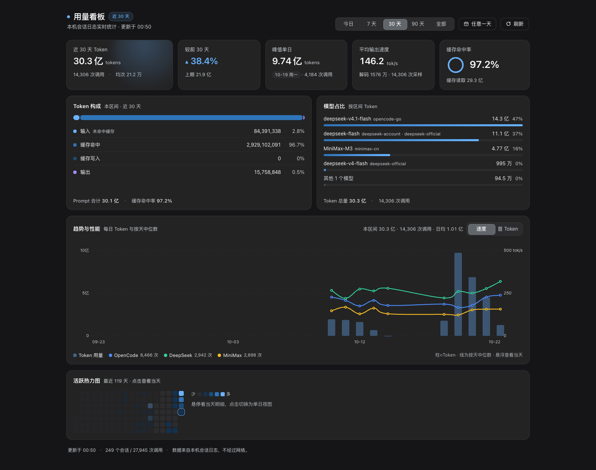Toggle the Token 用量 legend entry
596x470 pixels.
tap(88, 355)
